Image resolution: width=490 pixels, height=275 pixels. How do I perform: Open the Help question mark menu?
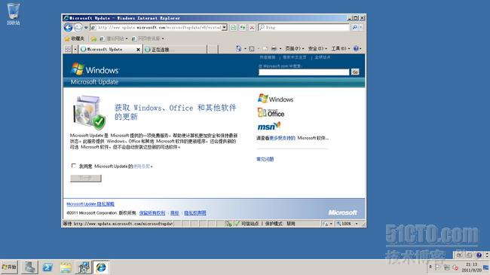click(x=357, y=49)
